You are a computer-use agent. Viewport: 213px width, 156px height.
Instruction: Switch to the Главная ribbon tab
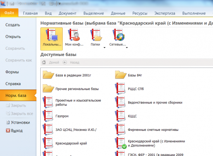pos(30,13)
